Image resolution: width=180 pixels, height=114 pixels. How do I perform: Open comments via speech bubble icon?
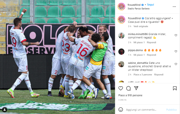[128, 88]
